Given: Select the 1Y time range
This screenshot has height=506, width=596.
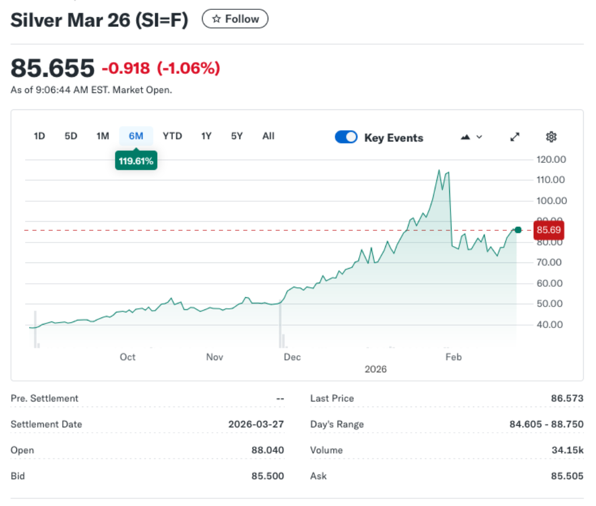Looking at the screenshot, I should pyautogui.click(x=206, y=136).
